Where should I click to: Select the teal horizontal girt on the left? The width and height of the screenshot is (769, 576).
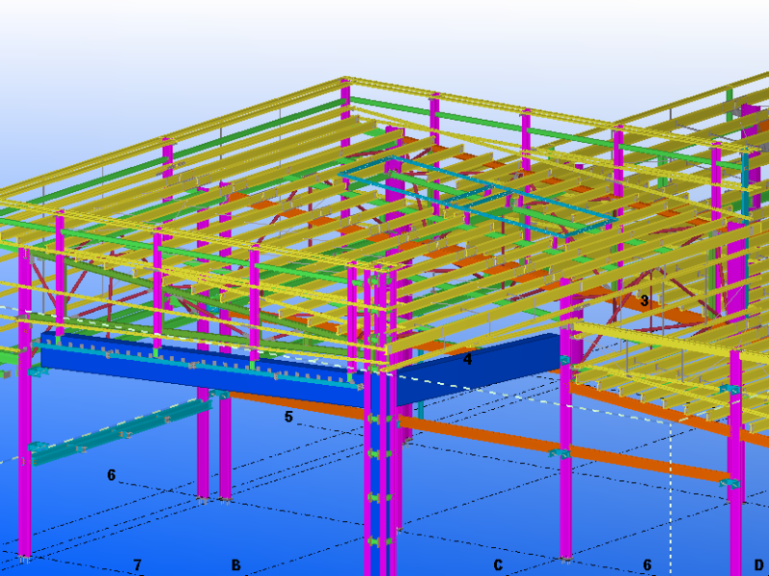[x=120, y=433]
